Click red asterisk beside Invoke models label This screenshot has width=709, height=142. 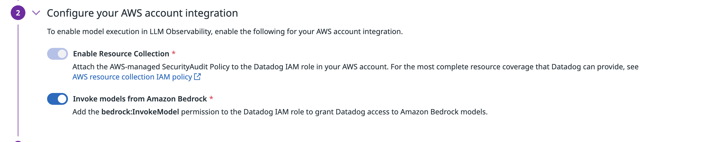(x=211, y=98)
